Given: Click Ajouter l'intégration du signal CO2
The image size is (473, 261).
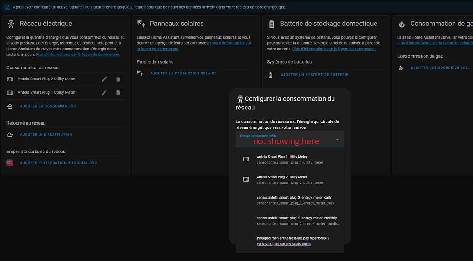Looking at the screenshot, I should click(58, 163).
